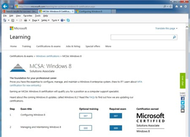Open the gear Tools settings icon

point(186,7)
